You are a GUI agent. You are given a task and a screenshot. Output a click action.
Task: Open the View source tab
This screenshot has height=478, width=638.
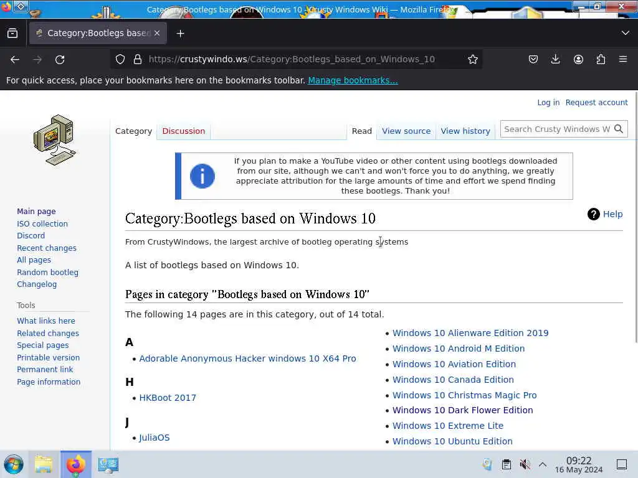pos(406,131)
